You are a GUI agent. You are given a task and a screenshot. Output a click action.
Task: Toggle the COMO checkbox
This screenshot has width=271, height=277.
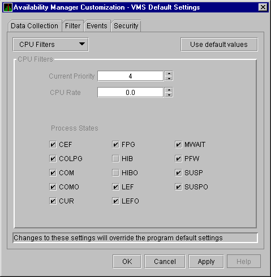53,187
